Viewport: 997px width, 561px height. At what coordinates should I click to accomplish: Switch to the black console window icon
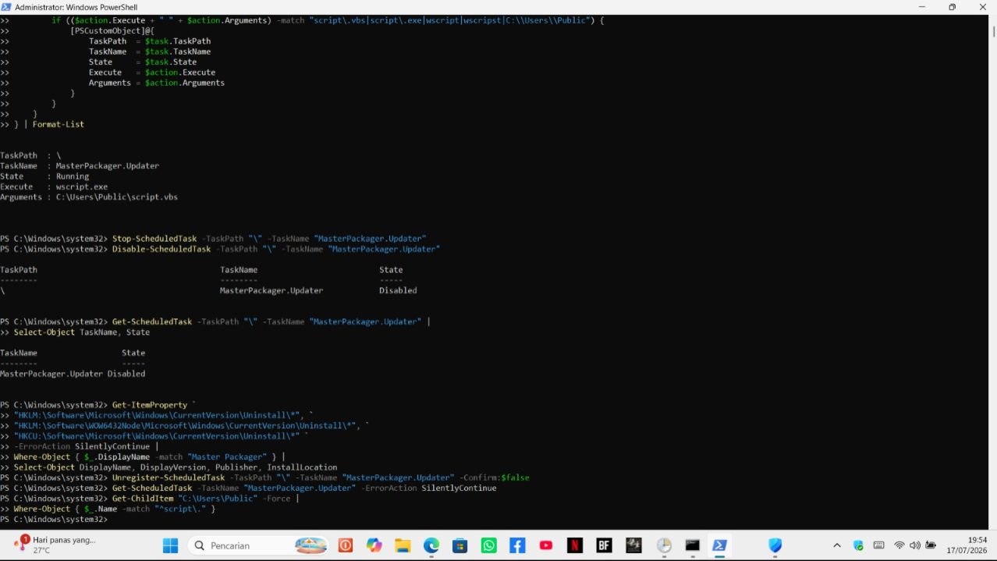coord(692,545)
